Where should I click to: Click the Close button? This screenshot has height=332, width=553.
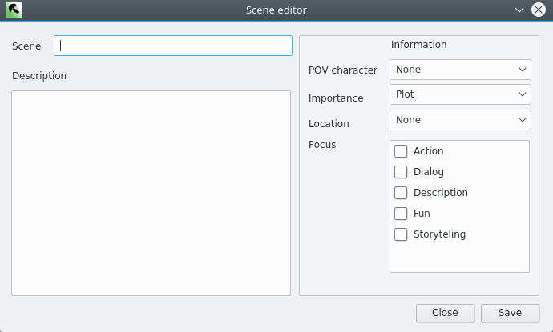click(x=445, y=313)
